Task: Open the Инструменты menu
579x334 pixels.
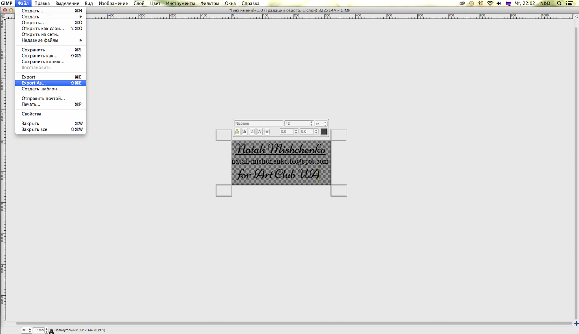Action: click(x=180, y=3)
